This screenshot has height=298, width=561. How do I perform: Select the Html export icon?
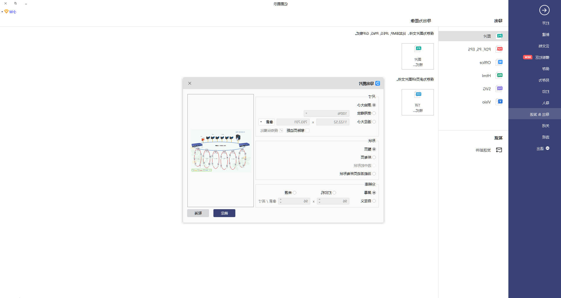tap(499, 75)
